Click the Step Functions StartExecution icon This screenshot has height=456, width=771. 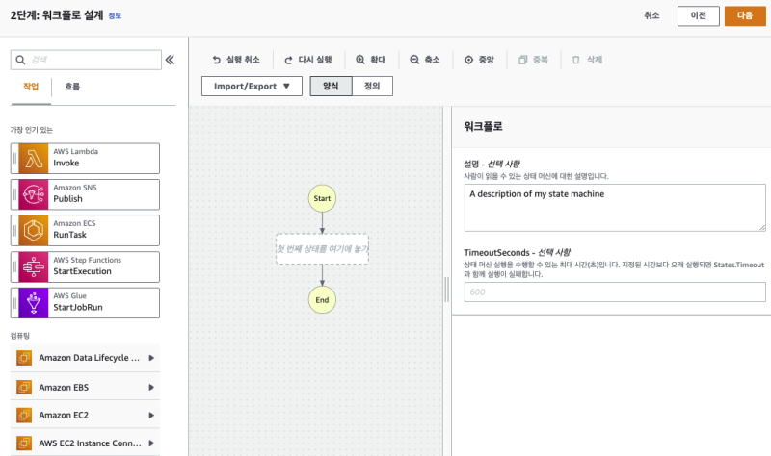click(x=34, y=267)
